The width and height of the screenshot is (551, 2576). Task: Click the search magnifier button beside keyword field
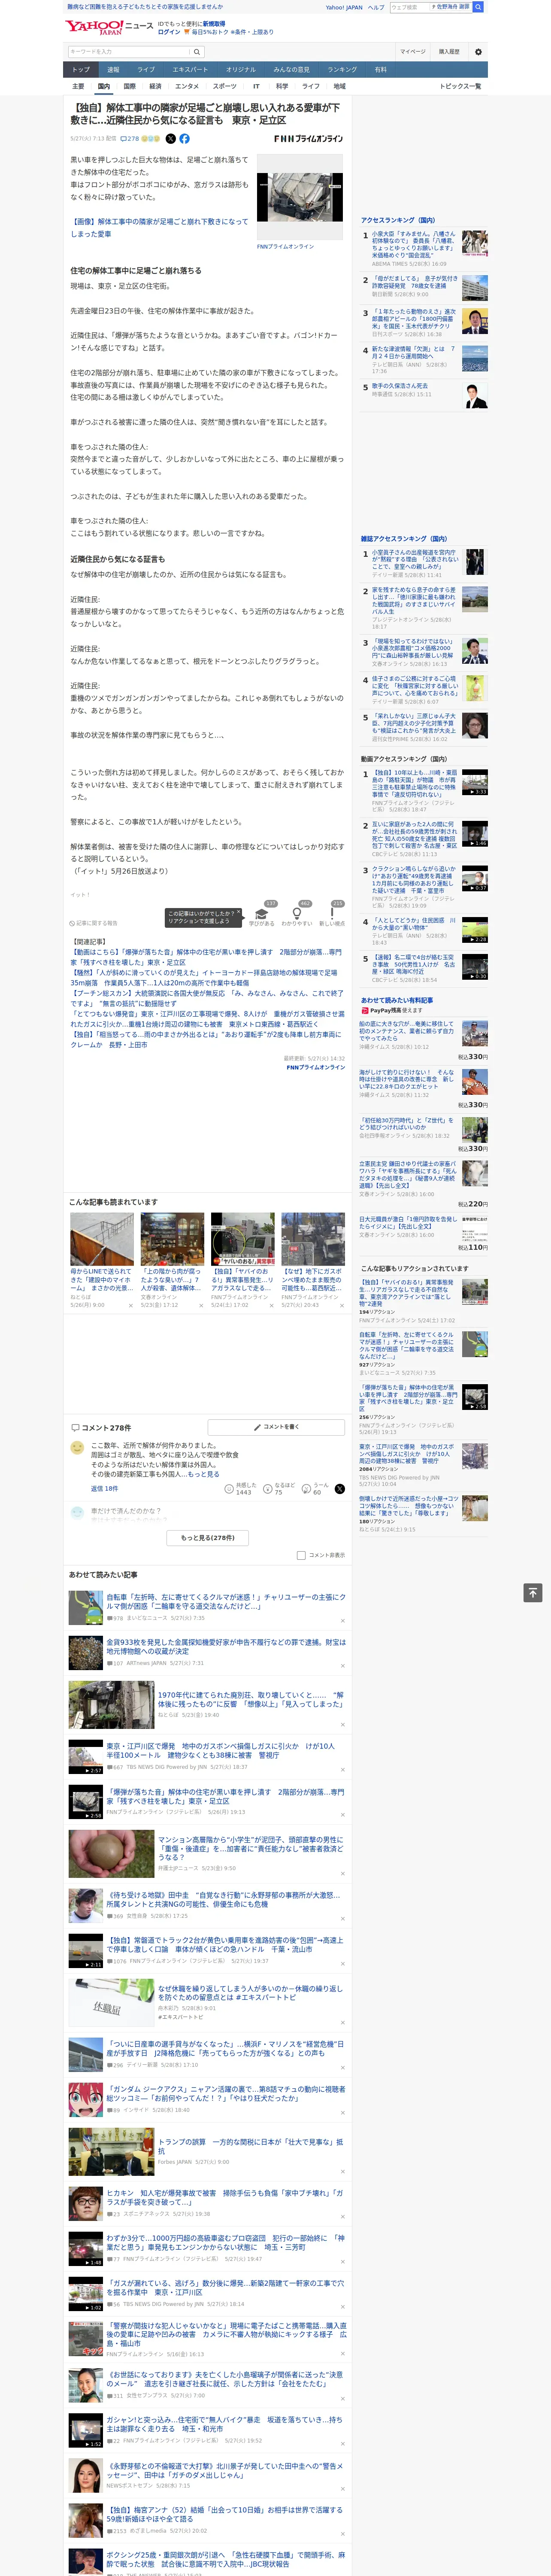[x=197, y=52]
